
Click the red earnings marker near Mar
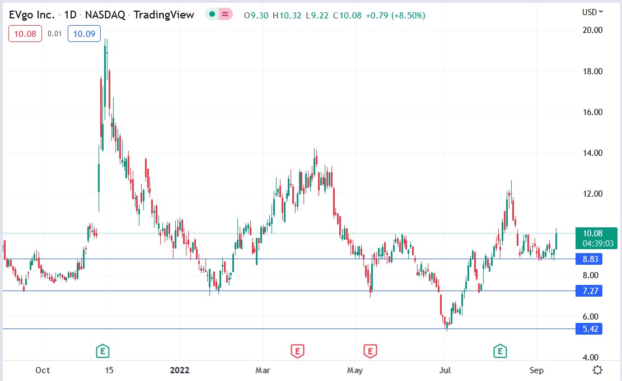(x=297, y=351)
